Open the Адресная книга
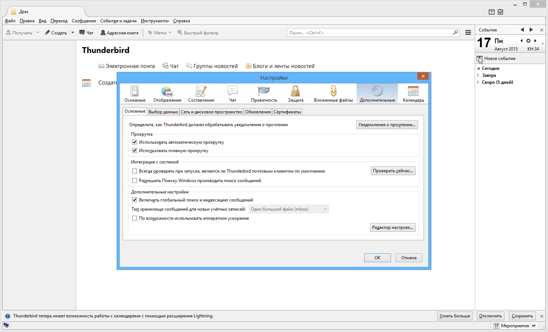 pos(119,33)
